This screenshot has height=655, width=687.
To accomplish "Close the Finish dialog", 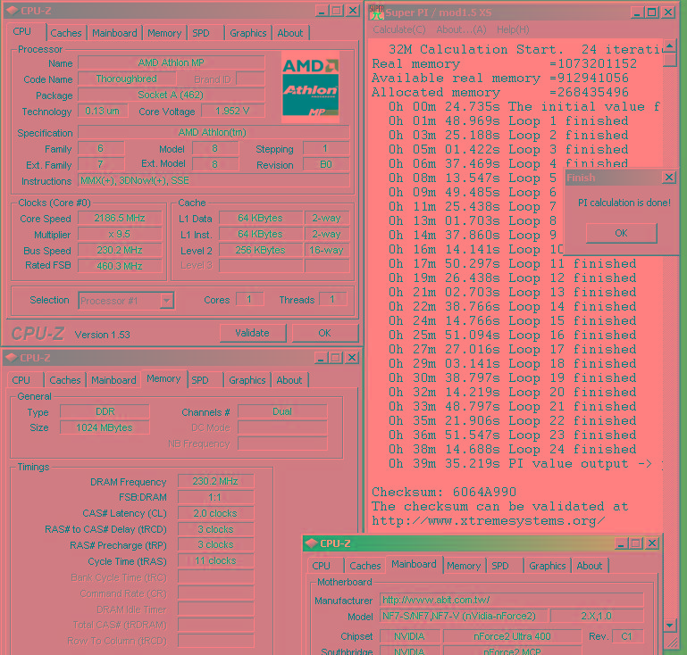I will tap(668, 178).
